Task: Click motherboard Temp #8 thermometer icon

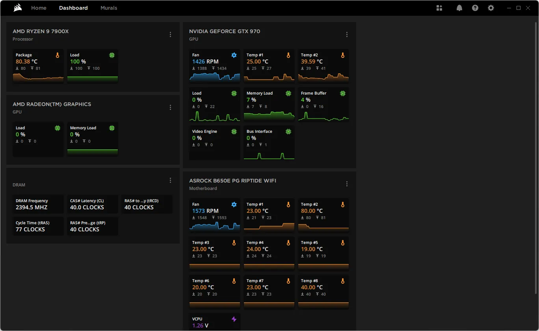Action: (x=343, y=281)
